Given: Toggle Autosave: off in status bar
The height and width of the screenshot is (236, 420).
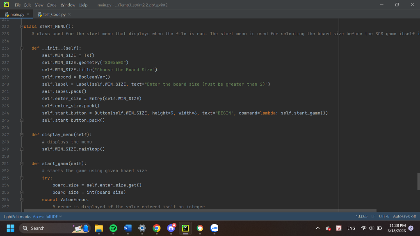Looking at the screenshot, I should coord(404,216).
